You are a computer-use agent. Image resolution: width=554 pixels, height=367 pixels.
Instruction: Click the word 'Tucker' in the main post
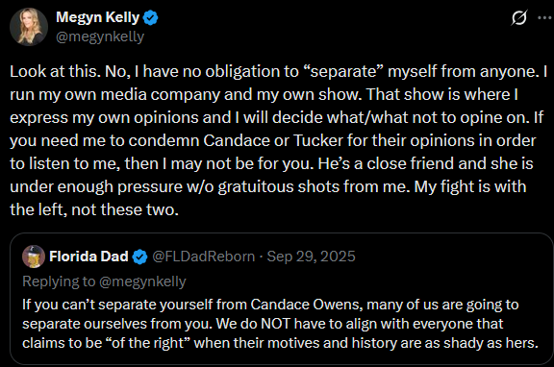point(318,141)
